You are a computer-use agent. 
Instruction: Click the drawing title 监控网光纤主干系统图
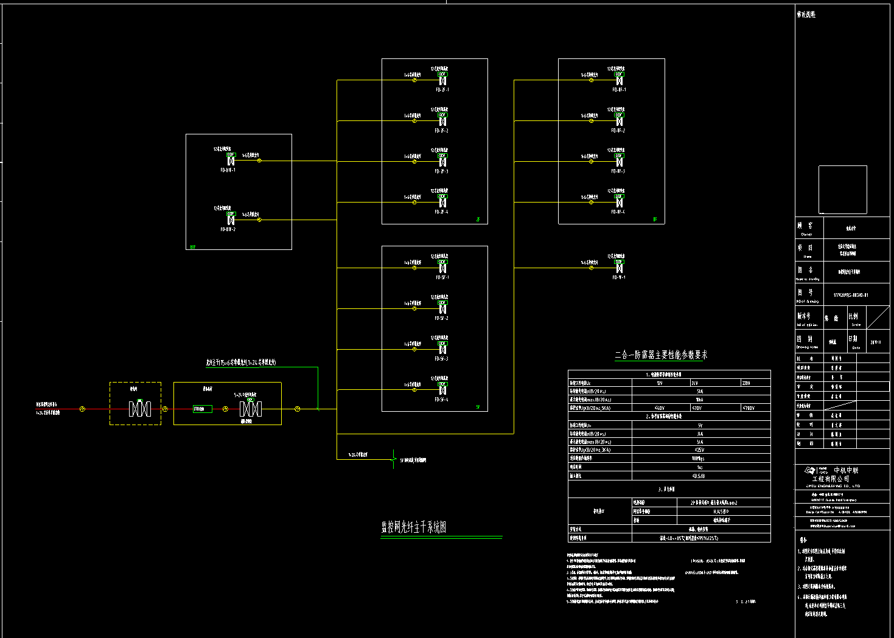[414, 527]
